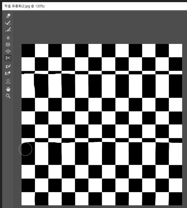This screenshot has width=187, height=208.
Task: Click the Liquify window title text
Action: [24, 6]
